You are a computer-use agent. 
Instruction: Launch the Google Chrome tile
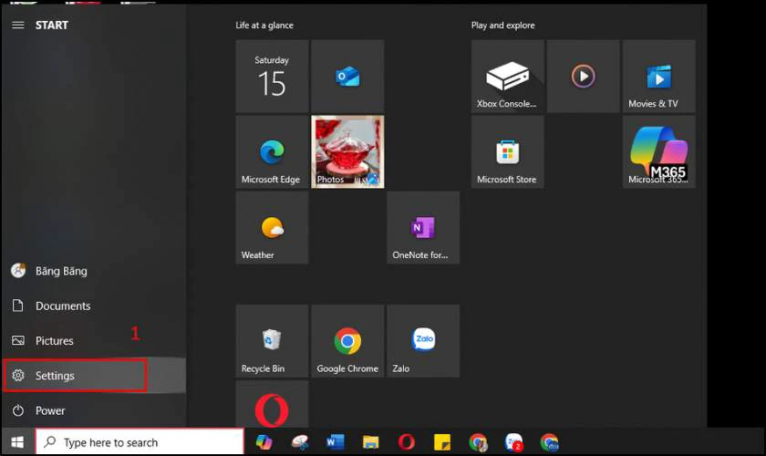(x=347, y=341)
